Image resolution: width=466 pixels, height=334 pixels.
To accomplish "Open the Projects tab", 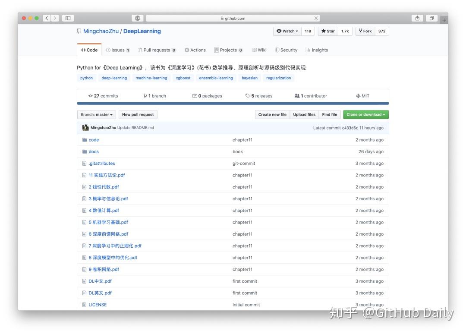I will 228,50.
